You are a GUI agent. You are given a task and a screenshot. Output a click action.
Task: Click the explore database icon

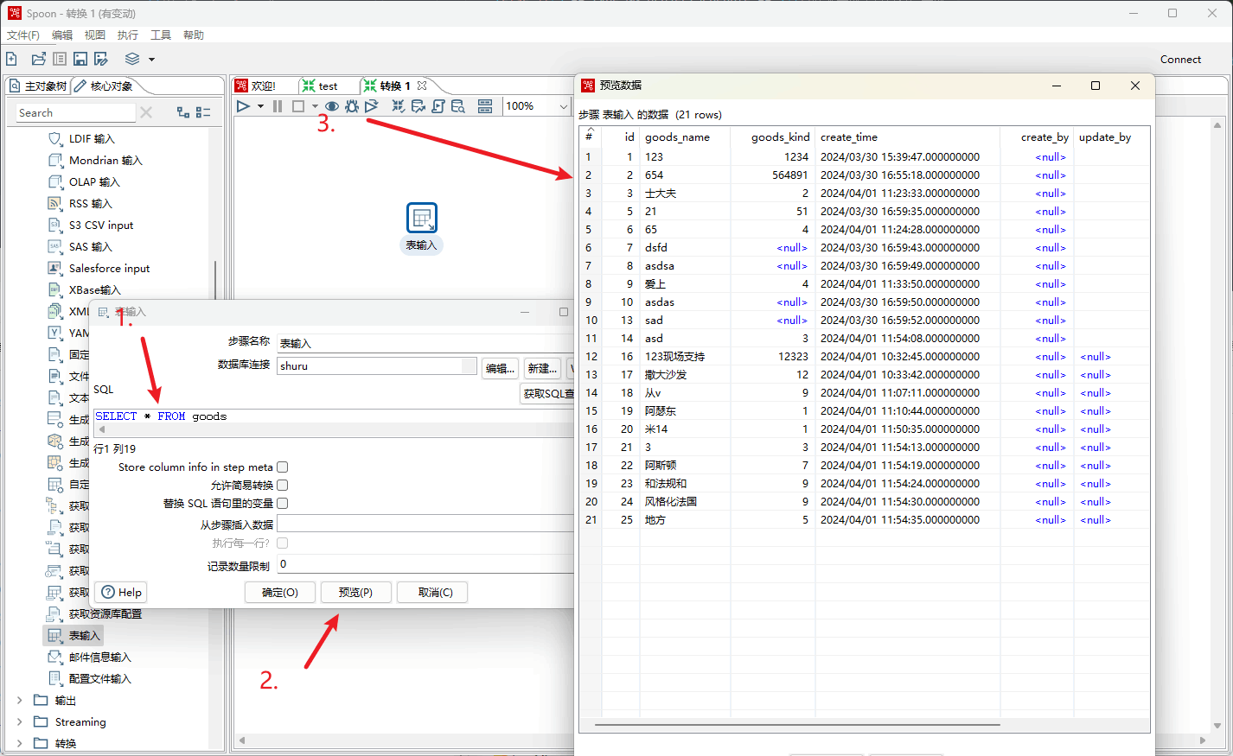point(458,106)
